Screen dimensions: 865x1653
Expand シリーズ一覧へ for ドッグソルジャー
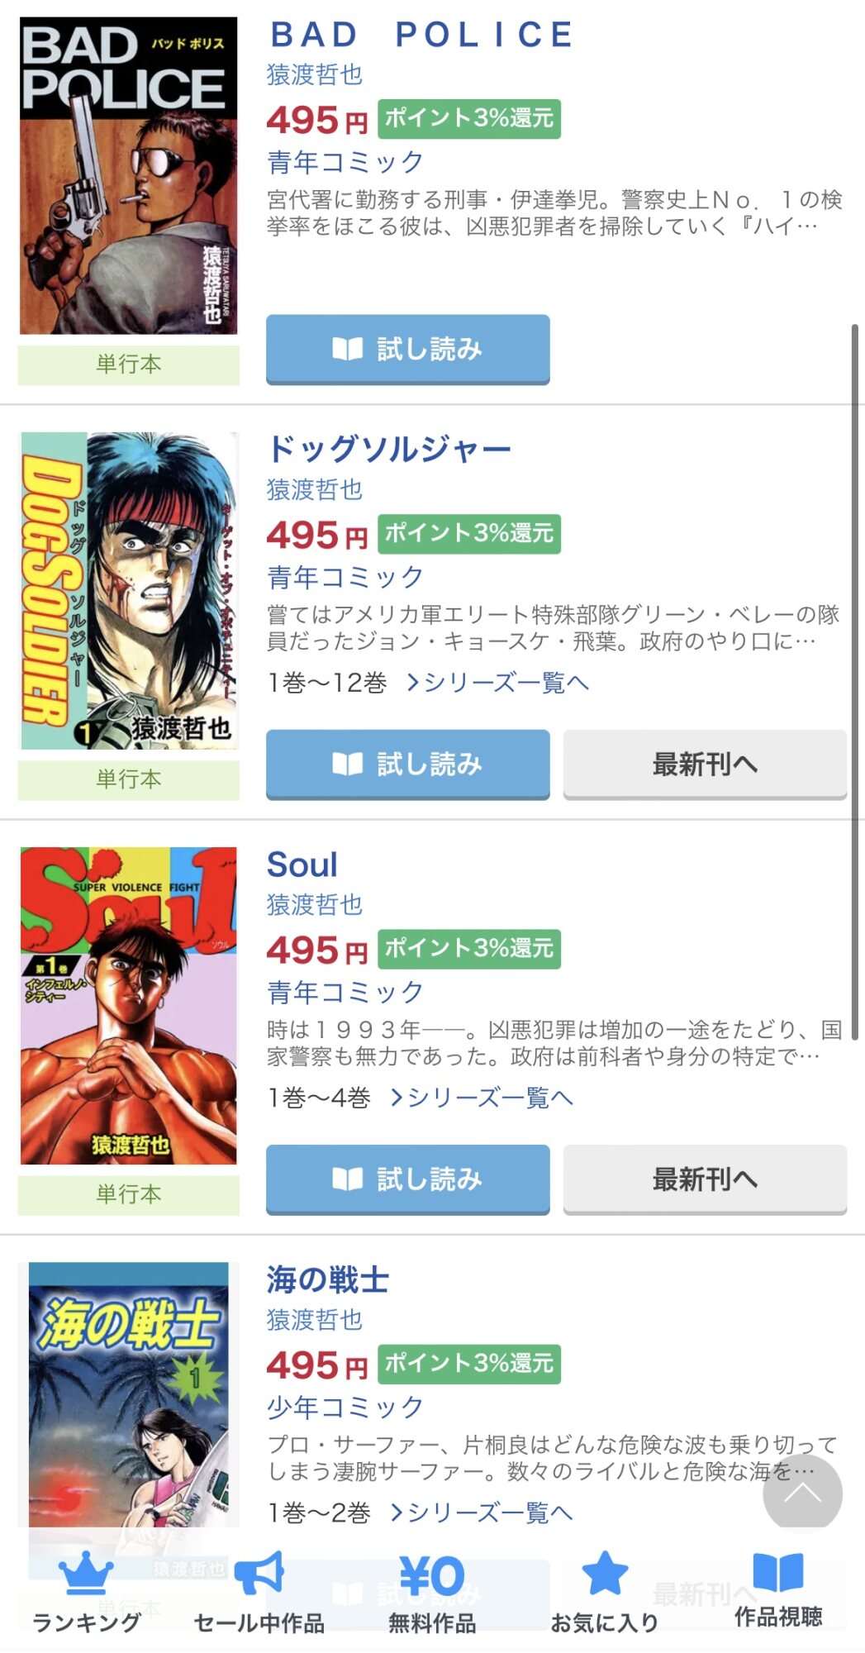coord(498,683)
